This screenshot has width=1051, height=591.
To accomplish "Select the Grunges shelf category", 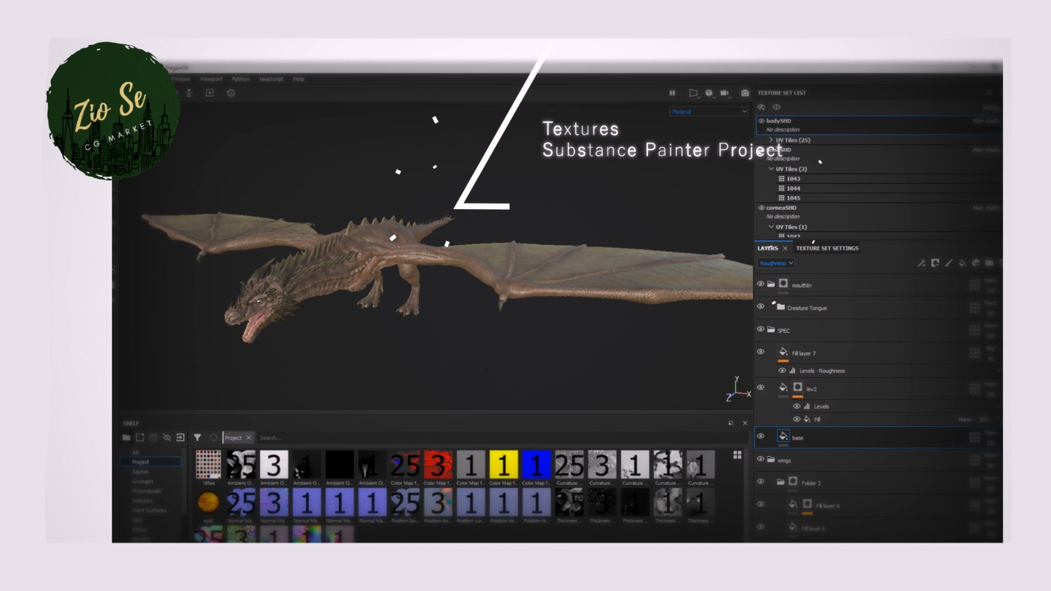I will [143, 482].
